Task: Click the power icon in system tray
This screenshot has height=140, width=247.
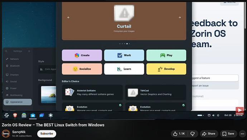Action: click(x=218, y=115)
